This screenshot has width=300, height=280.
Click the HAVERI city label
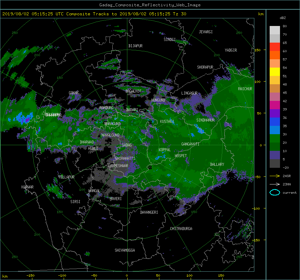tap(116, 198)
